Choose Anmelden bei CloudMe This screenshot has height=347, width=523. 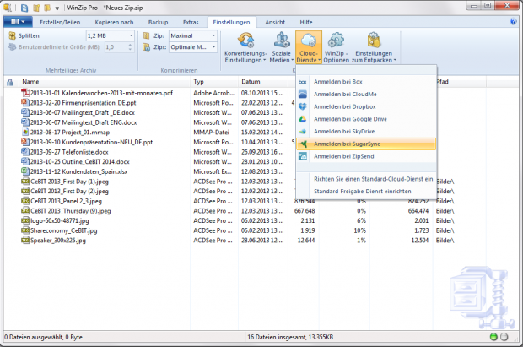(366, 95)
